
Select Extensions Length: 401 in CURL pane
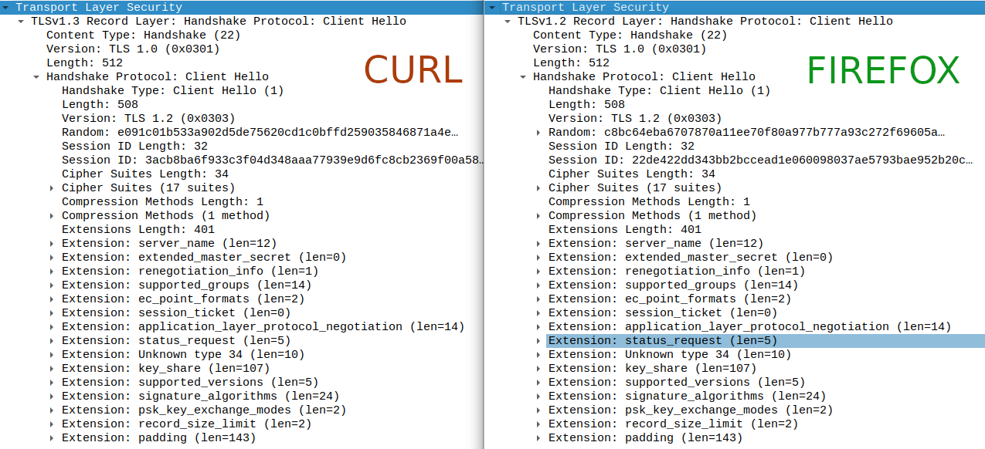(138, 229)
